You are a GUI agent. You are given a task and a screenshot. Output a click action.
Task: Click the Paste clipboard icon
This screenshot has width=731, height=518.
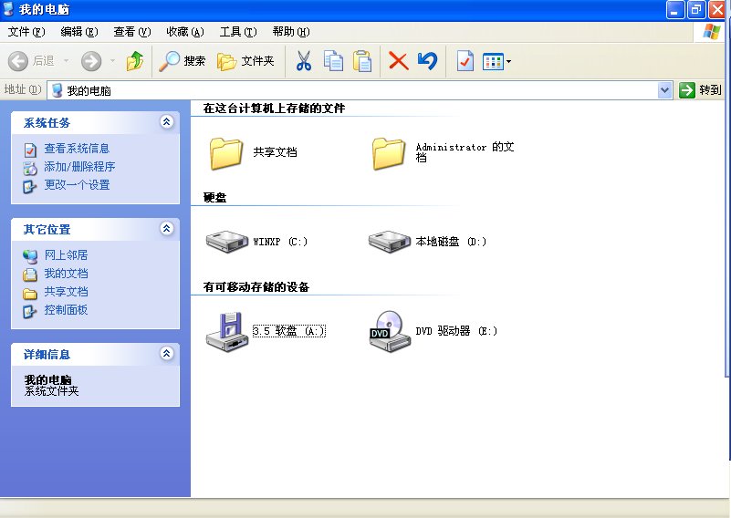pyautogui.click(x=362, y=61)
